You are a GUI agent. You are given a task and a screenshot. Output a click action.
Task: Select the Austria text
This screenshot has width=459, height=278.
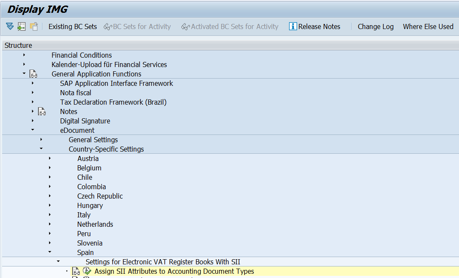[x=88, y=158]
